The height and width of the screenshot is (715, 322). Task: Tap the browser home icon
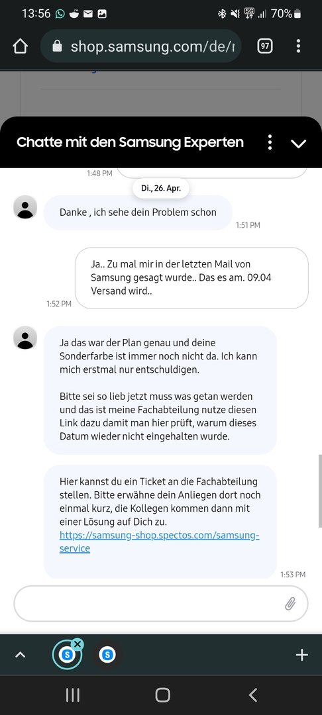click(x=21, y=46)
